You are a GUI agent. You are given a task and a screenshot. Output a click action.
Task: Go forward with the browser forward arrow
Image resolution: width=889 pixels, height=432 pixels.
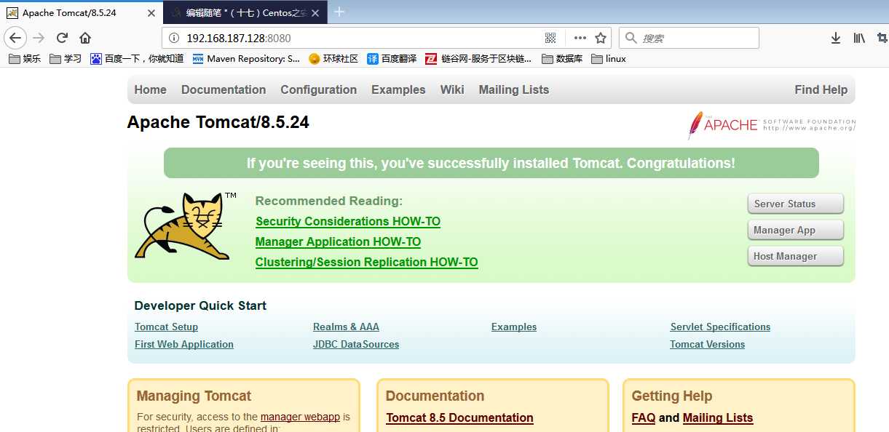point(39,38)
